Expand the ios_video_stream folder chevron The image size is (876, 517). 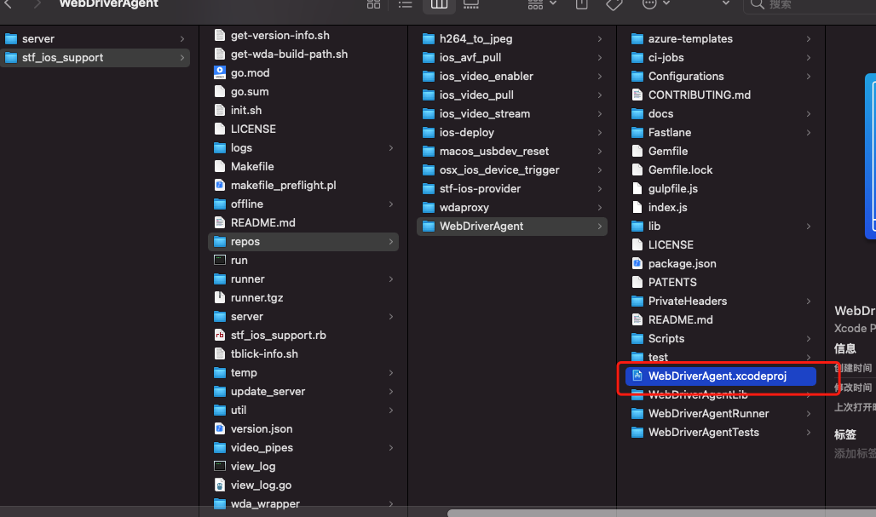click(x=600, y=113)
